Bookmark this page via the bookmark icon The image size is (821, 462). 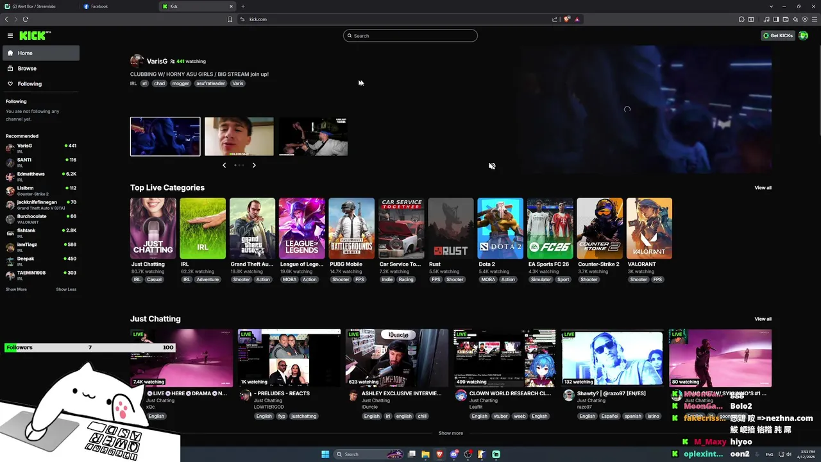click(230, 19)
